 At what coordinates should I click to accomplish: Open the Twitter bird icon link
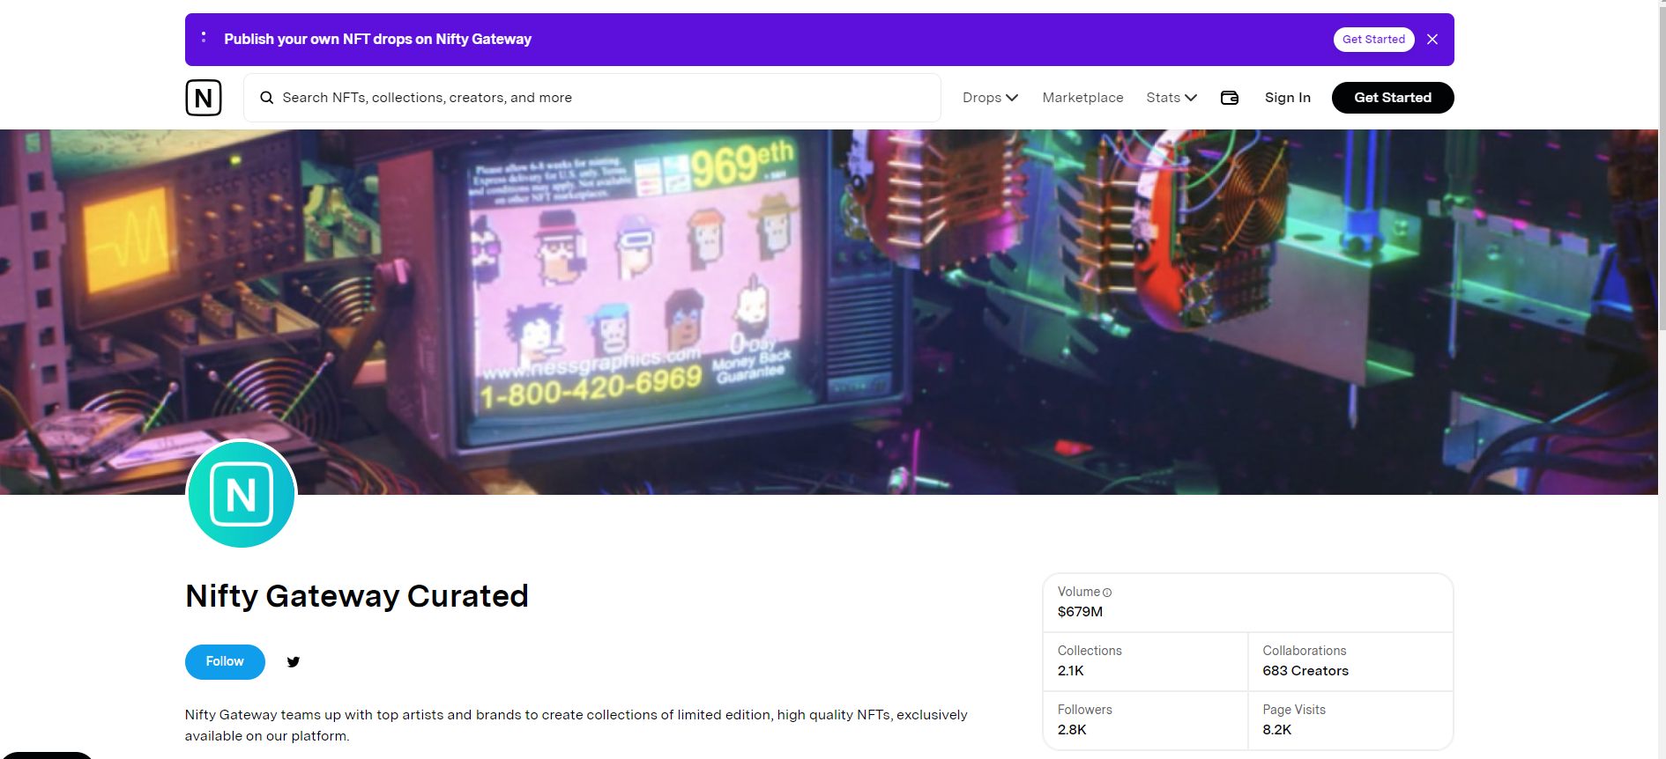(294, 662)
